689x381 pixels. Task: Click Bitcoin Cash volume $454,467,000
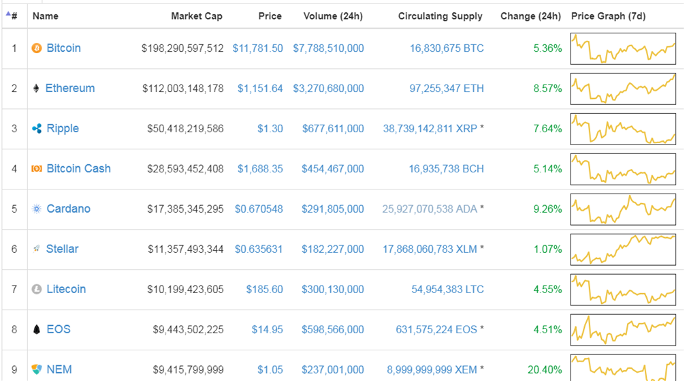(333, 169)
